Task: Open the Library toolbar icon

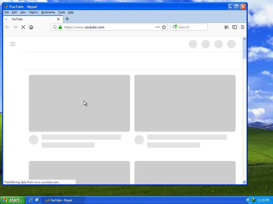Action: tap(227, 27)
